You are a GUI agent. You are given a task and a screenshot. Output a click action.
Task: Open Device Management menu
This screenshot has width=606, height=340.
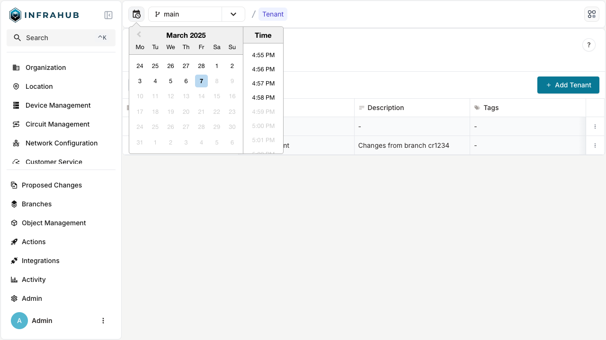coord(58,105)
